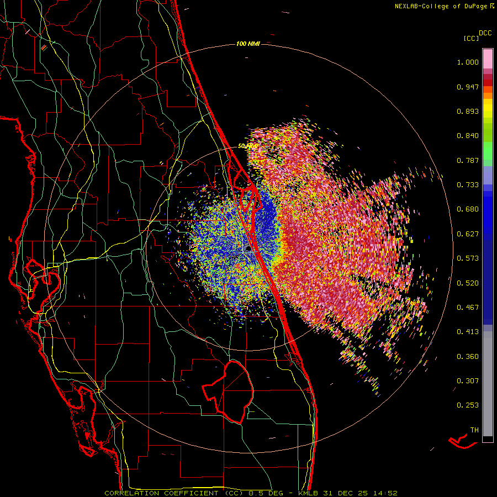Viewport: 497px width, 497px height.
Task: Click the 0.5 DEG elevation text
Action: (x=266, y=493)
